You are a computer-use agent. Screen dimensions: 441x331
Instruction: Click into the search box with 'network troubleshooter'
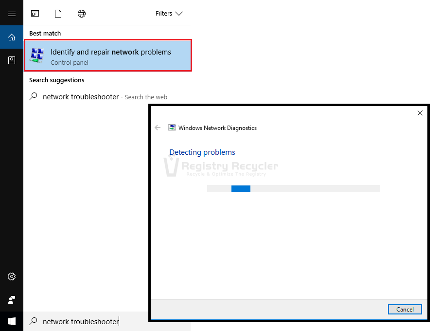click(x=86, y=321)
